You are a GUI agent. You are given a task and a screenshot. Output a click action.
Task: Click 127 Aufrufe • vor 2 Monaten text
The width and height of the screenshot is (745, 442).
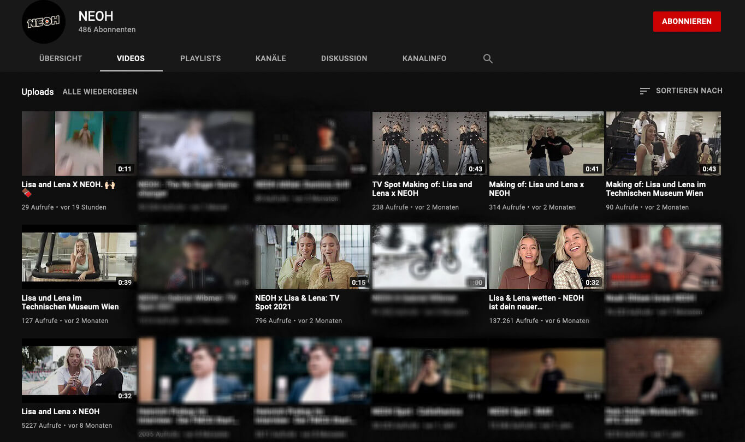pos(65,321)
